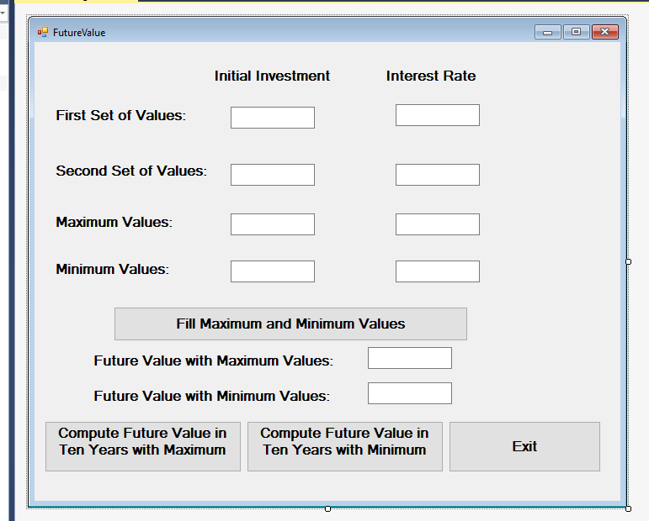Click the form's bottom-right corner resize handle
This screenshot has height=521, width=649.
coord(628,508)
